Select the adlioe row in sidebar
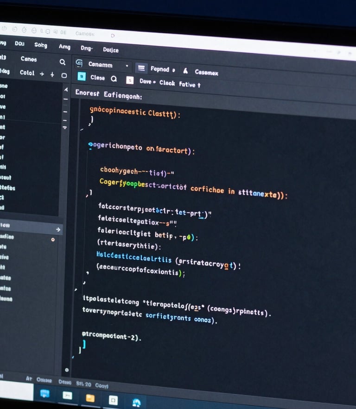 pyautogui.click(x=7, y=236)
